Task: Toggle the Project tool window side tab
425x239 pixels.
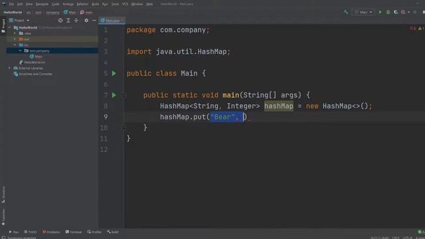Action: pos(3,26)
